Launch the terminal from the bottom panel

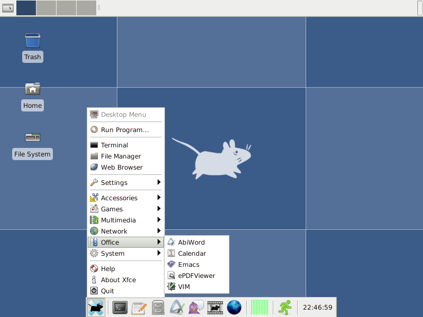(120, 307)
